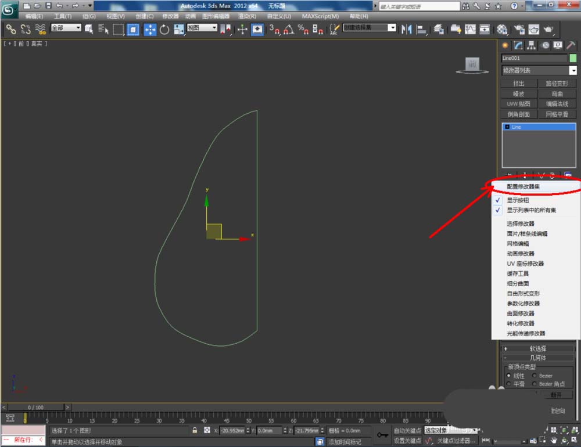This screenshot has width=581, height=447.
Task: Toggle the 显示按钮 checked option
Action: pos(518,200)
